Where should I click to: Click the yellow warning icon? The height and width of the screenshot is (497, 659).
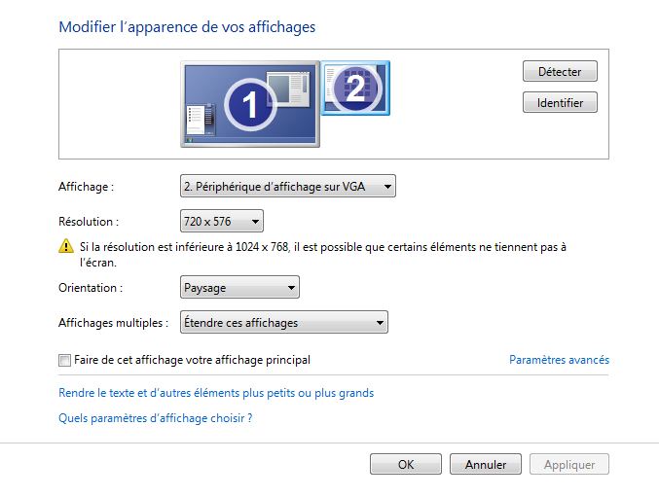[x=66, y=248]
